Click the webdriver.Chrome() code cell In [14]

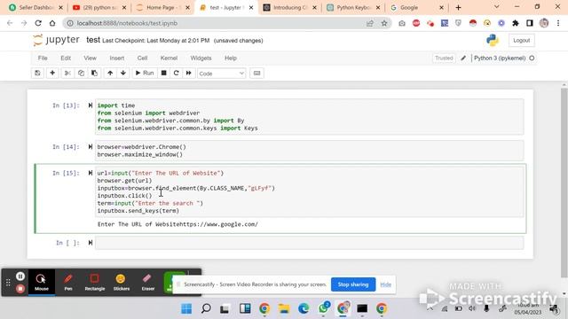310,151
